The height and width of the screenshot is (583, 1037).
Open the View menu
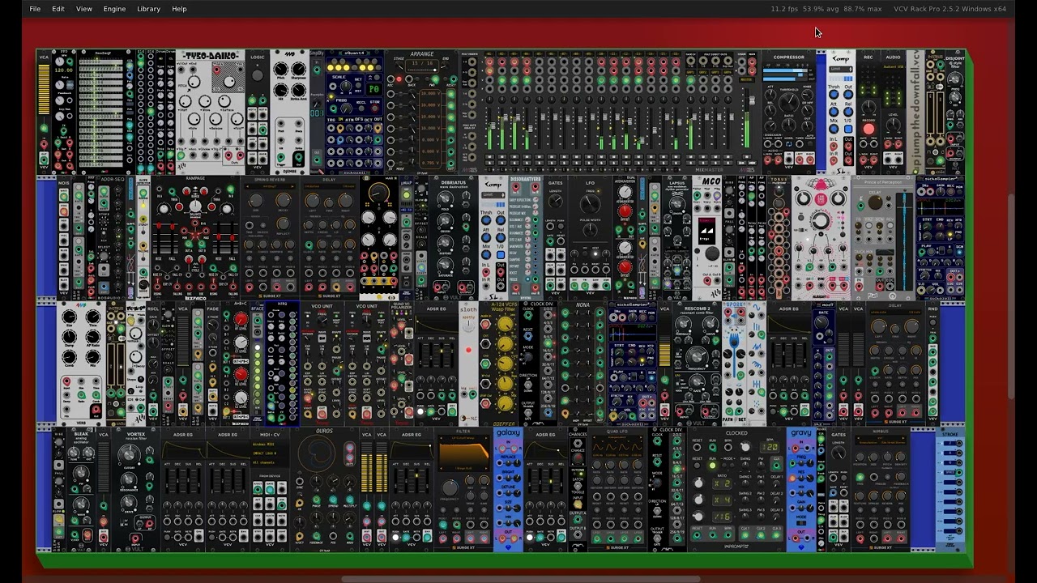84,9
